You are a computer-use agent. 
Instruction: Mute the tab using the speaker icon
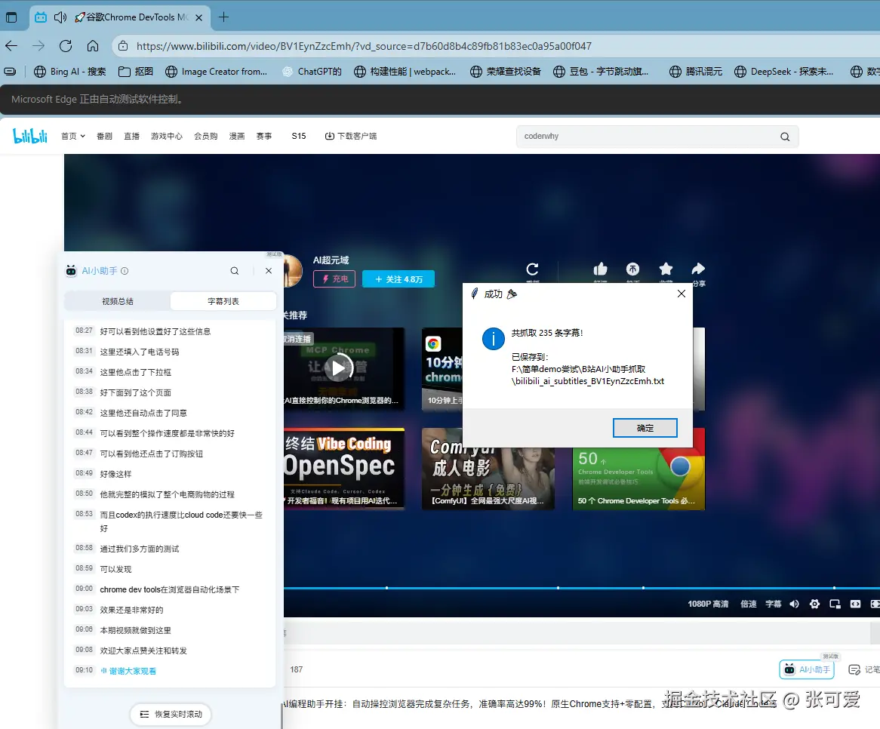[60, 17]
